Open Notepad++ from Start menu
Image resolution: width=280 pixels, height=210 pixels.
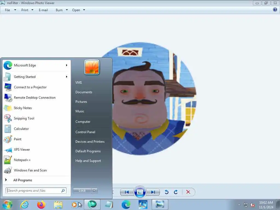37,160
